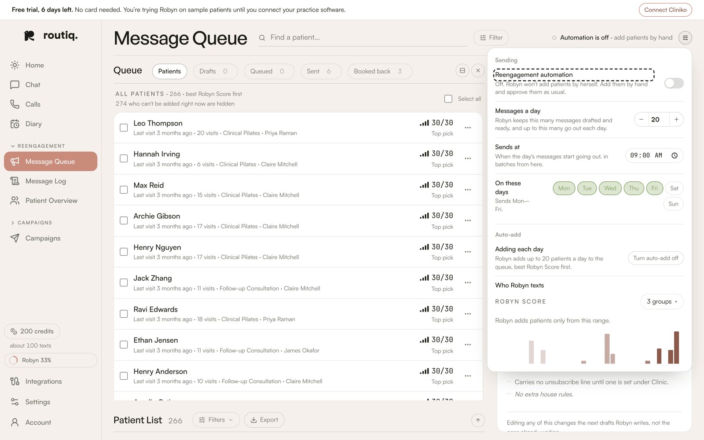Screen dimensions: 704x440
Task: Open the automation settings sliders icon
Action: tap(685, 38)
